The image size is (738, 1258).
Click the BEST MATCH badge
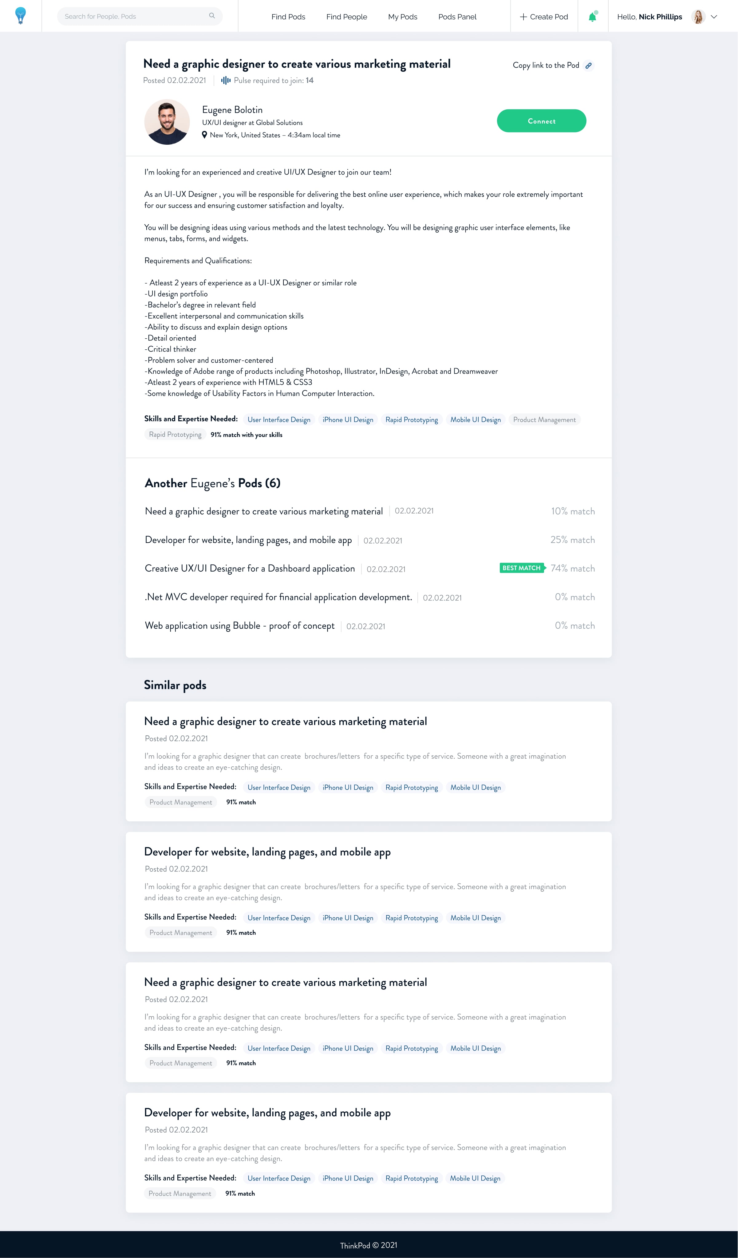[x=522, y=568]
